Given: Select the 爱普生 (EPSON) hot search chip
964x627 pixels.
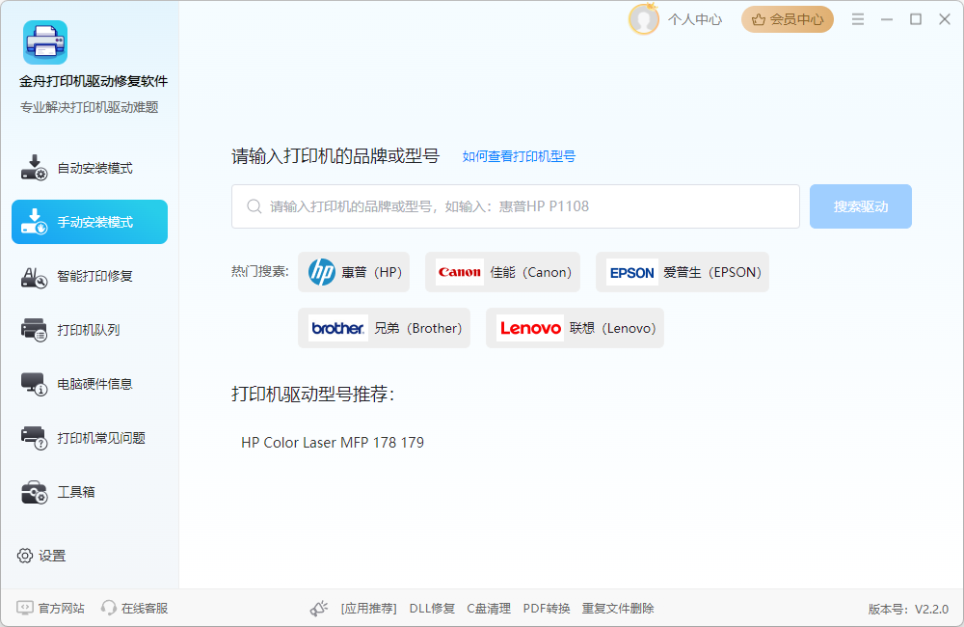Looking at the screenshot, I should click(x=683, y=272).
